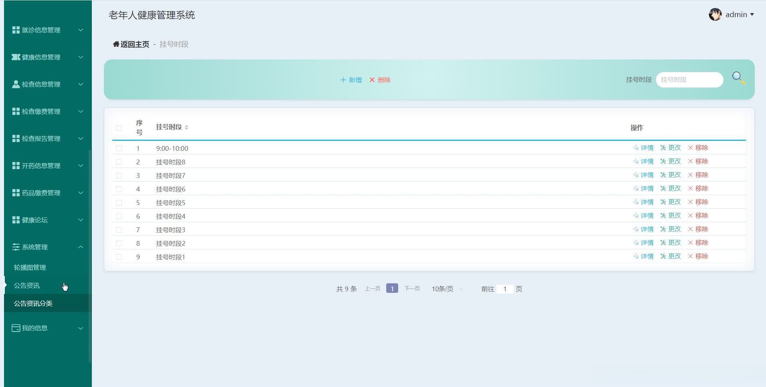Collapse the 系统管理 menu chevron
Image resolution: width=766 pixels, height=387 pixels.
pyautogui.click(x=81, y=247)
